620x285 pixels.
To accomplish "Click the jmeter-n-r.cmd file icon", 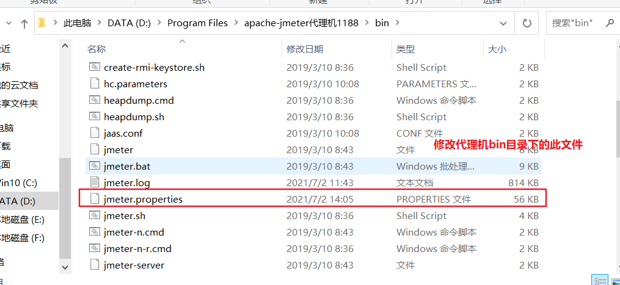I will [x=94, y=248].
